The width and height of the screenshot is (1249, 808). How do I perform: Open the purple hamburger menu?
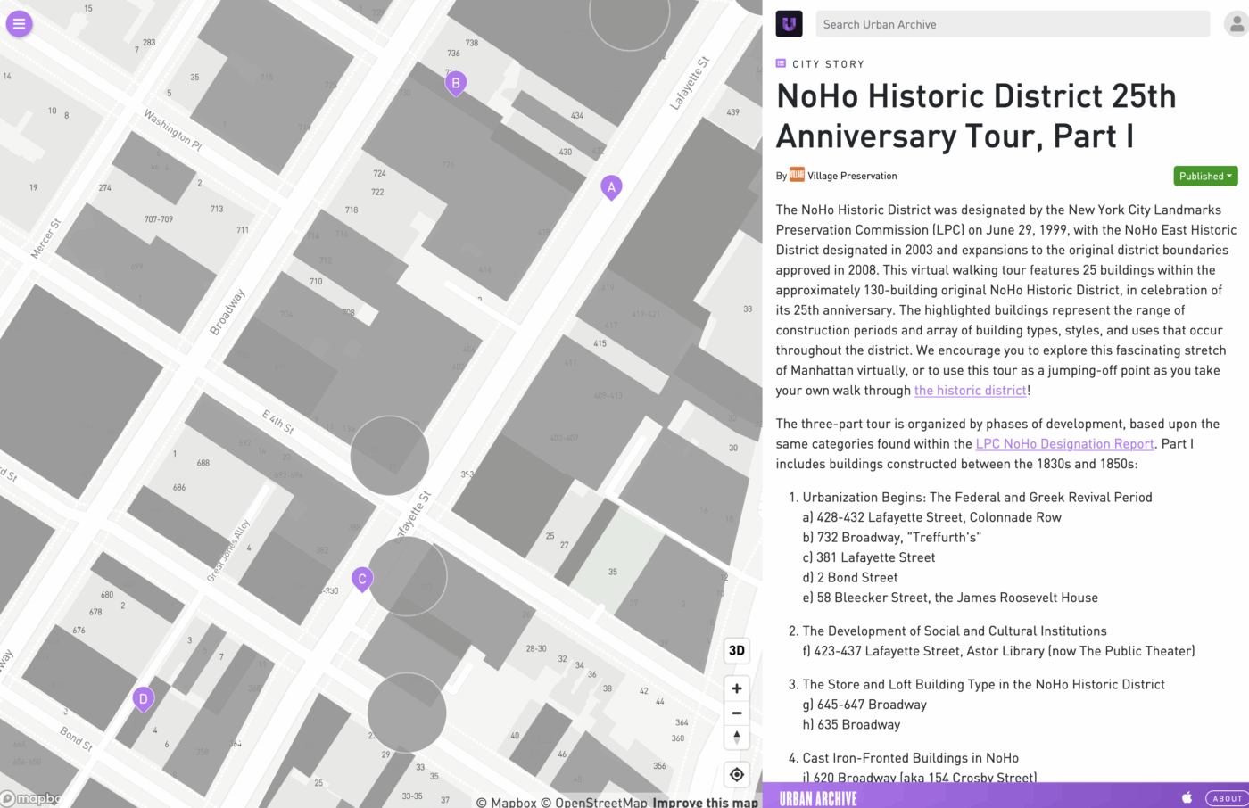click(x=20, y=24)
